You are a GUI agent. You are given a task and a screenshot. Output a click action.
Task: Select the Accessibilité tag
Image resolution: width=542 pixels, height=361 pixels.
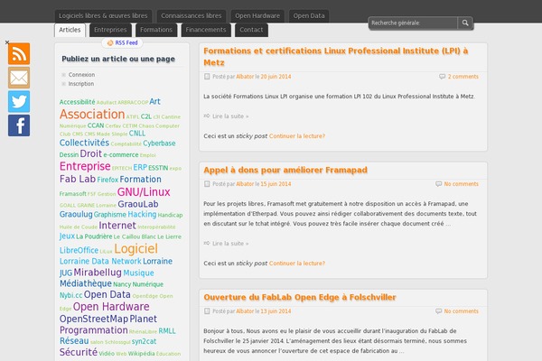[77, 102]
